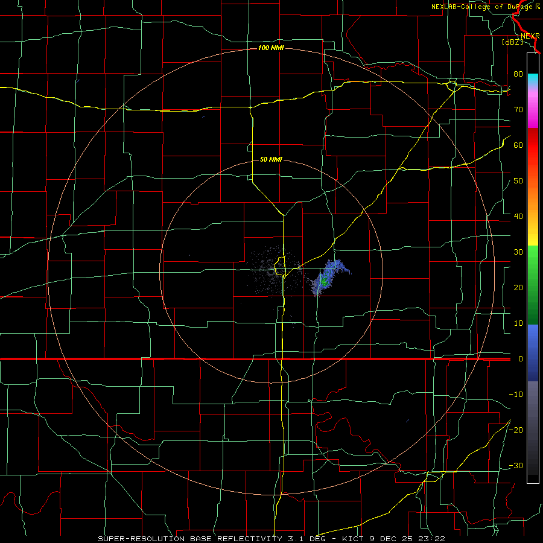Click the -10 dBZ scale value
Image resolution: width=543 pixels, height=543 pixels.
tap(516, 395)
